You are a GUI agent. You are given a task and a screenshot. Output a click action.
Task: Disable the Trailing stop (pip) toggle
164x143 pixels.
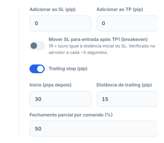37,69
